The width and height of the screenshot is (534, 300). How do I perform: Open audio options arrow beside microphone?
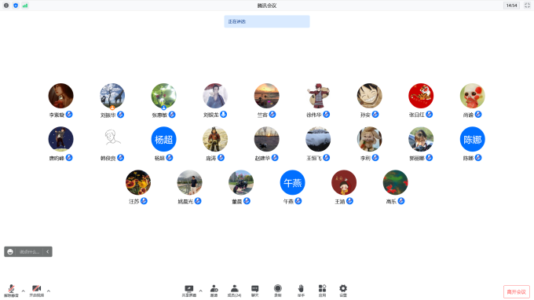pos(23,291)
